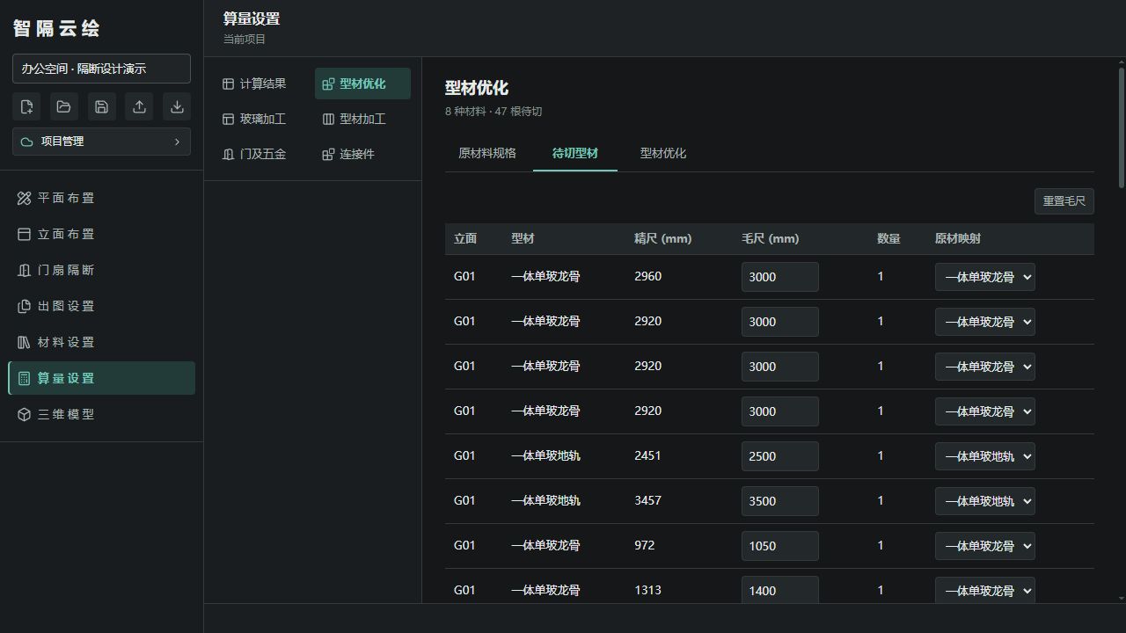The width and height of the screenshot is (1126, 633).
Task: Select 型材优化 in the sub-navigation panel
Action: [362, 84]
